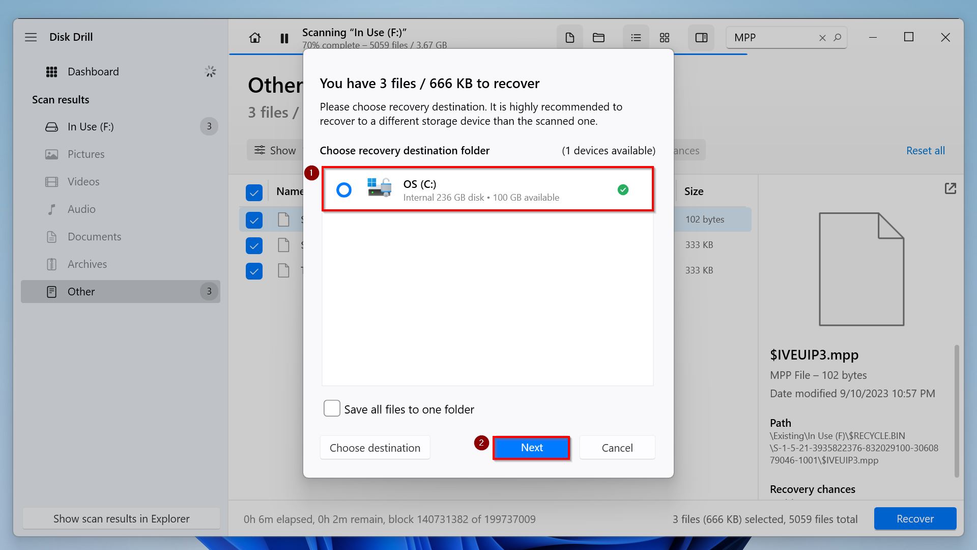Select the Documents category in sidebar
The height and width of the screenshot is (550, 977).
tap(94, 236)
